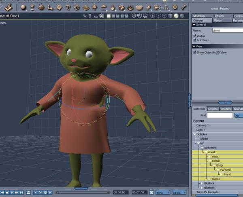The height and width of the screenshot is (197, 243).
Task: Insert a particle emitter
Action: tap(77, 7)
